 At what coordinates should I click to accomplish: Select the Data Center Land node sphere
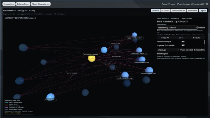pyautogui.click(x=125, y=74)
